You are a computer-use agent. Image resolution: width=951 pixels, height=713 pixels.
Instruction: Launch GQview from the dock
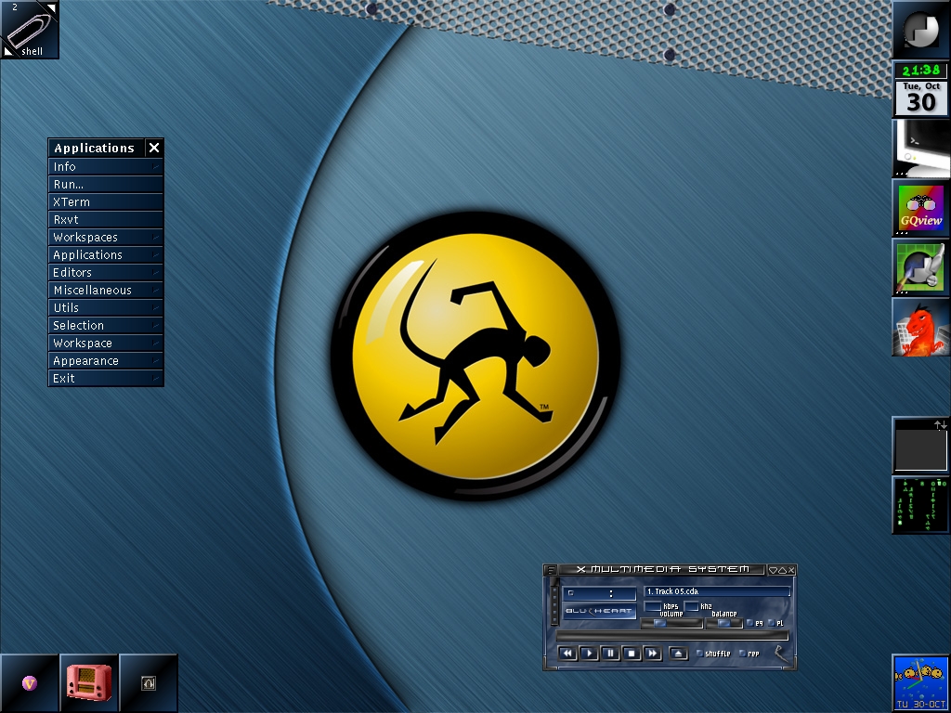click(921, 208)
